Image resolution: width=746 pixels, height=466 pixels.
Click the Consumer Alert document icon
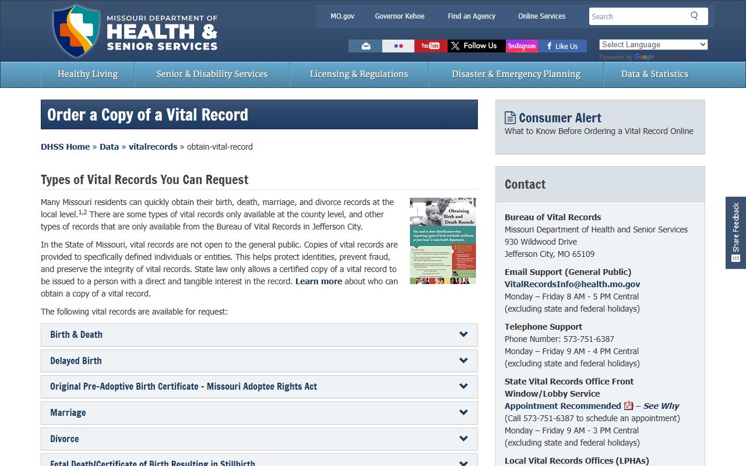tap(510, 118)
